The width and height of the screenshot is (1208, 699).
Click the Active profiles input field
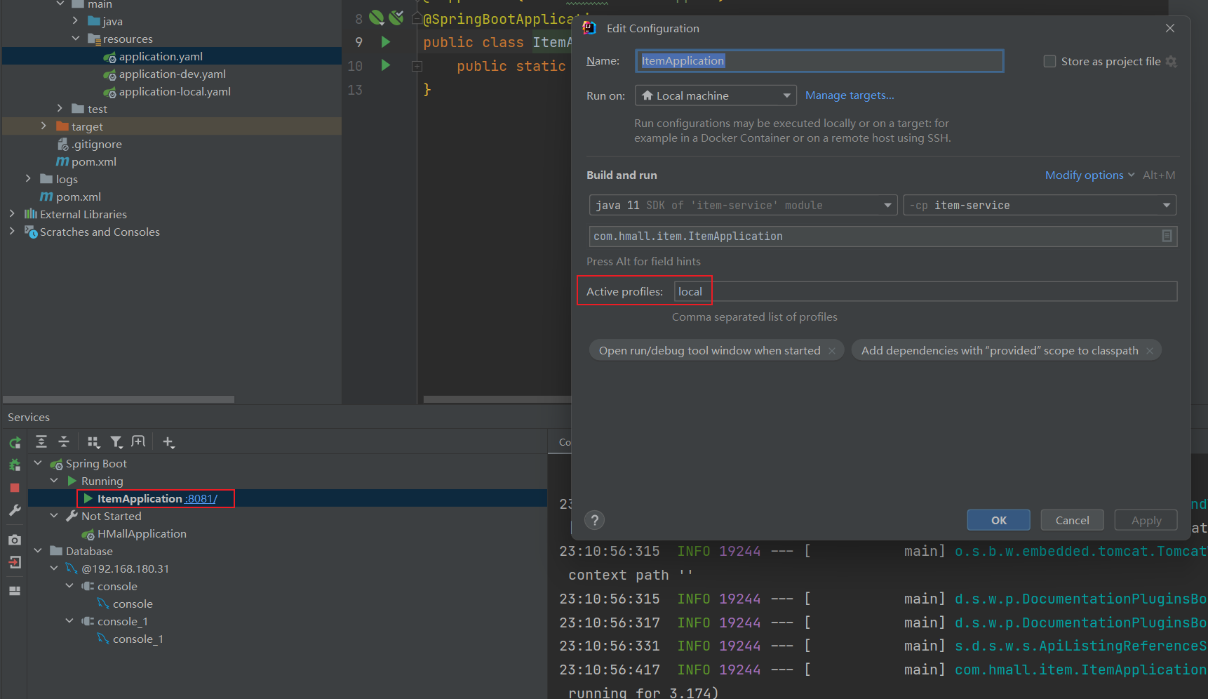click(925, 291)
